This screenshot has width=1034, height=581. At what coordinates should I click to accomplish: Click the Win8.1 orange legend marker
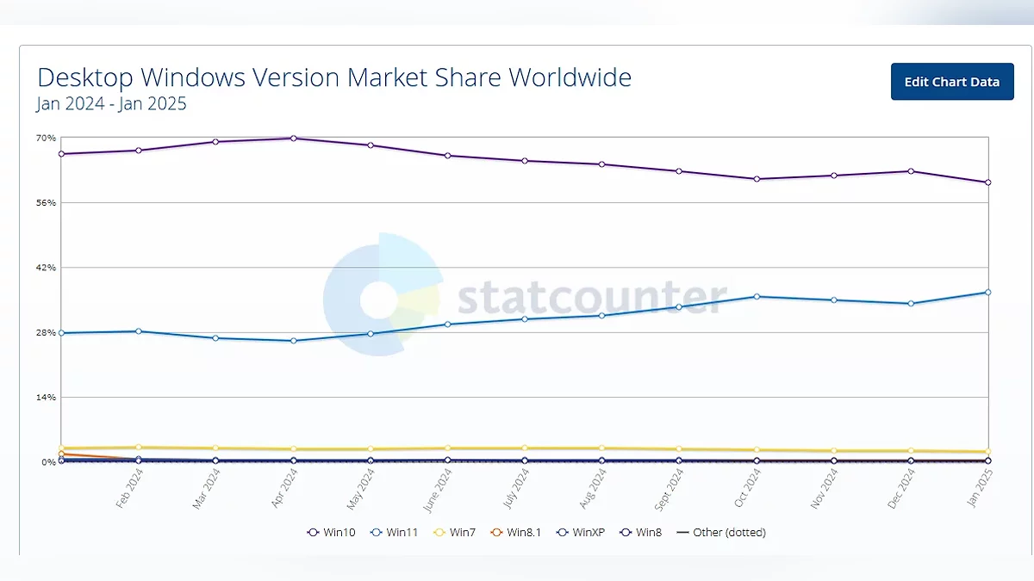(x=497, y=532)
